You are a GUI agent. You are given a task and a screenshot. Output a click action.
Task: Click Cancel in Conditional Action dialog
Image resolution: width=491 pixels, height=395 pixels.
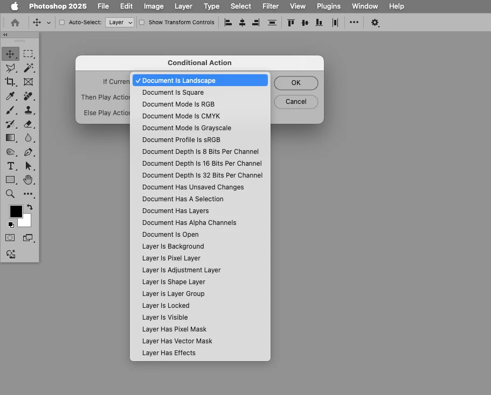[296, 102]
